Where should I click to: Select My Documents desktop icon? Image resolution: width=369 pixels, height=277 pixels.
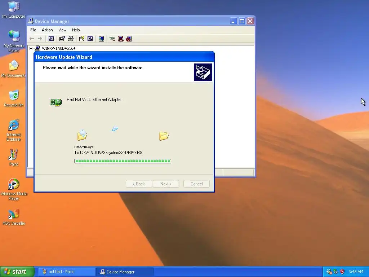pyautogui.click(x=14, y=69)
